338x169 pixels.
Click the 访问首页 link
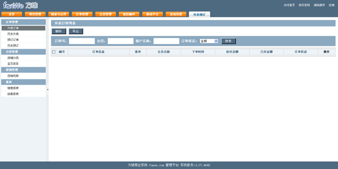pos(289,5)
